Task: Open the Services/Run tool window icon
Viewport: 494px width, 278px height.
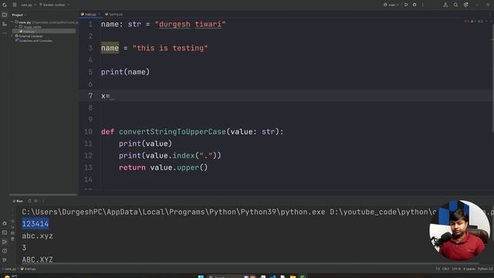Action: coord(5,242)
